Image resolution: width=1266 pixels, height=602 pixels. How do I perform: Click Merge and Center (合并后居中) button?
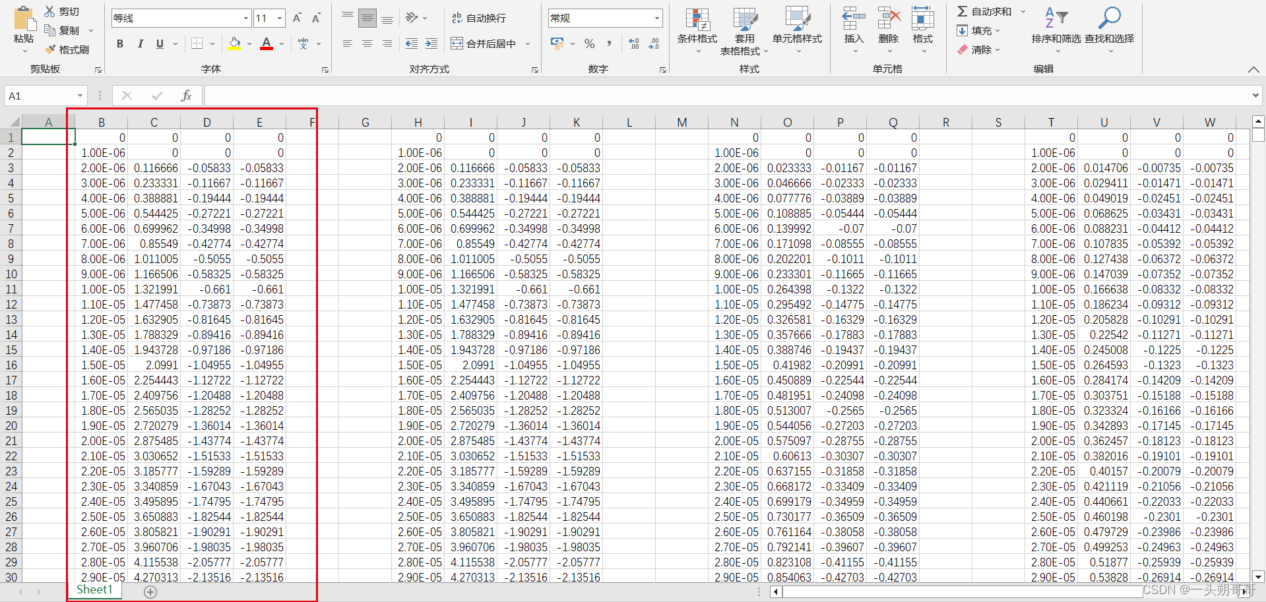click(x=484, y=44)
